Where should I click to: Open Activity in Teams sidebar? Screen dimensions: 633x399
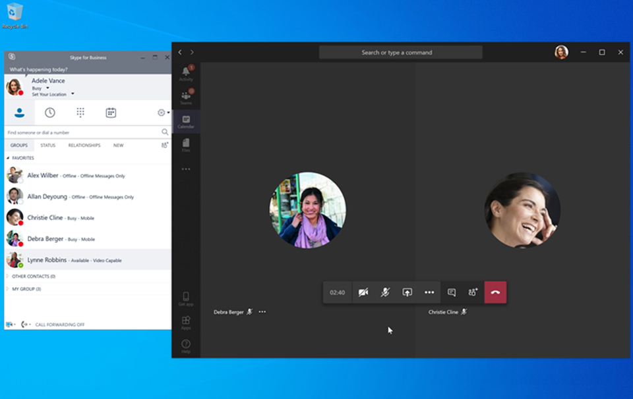(x=186, y=73)
